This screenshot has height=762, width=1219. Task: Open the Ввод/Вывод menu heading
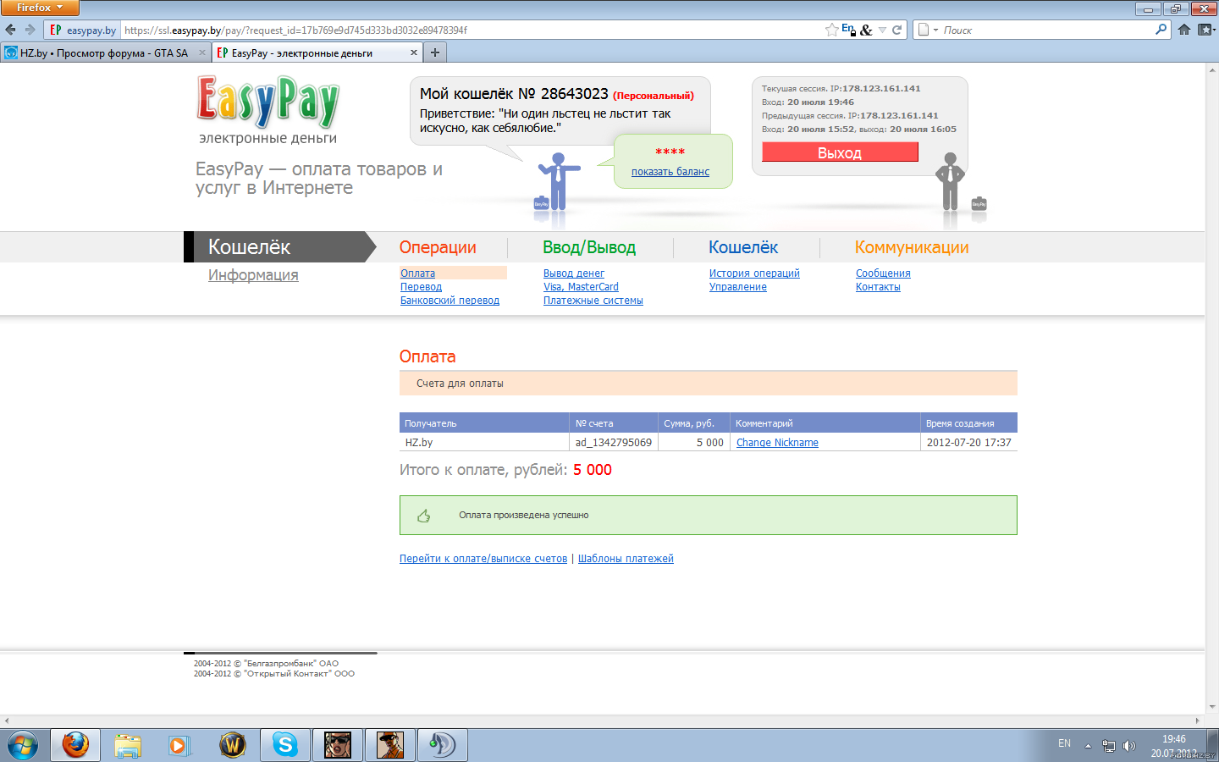coord(589,247)
